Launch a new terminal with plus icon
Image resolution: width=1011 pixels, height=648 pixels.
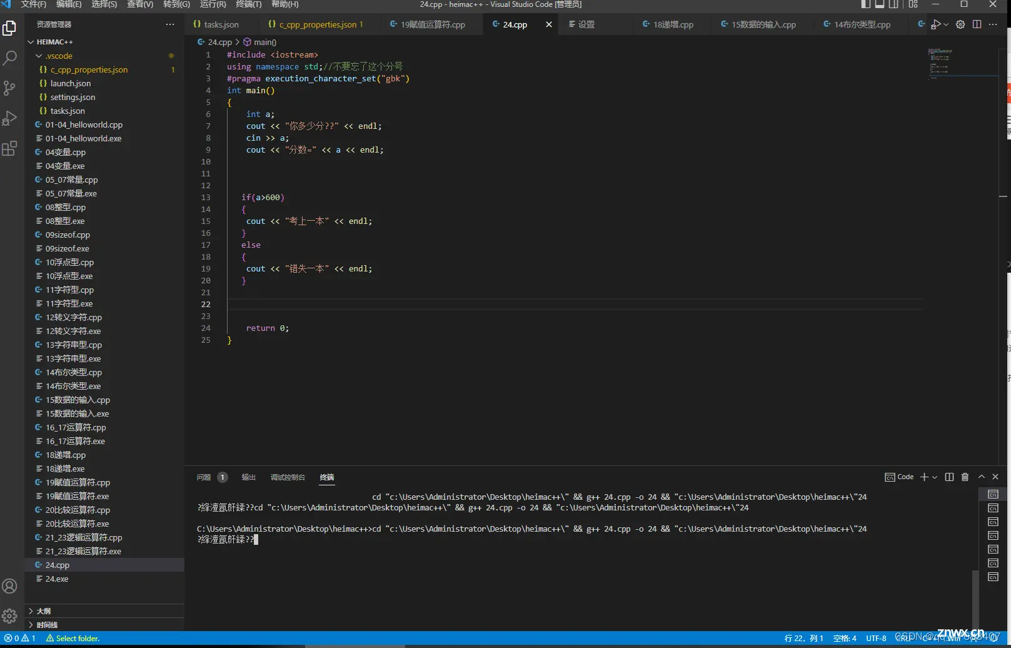click(x=924, y=477)
